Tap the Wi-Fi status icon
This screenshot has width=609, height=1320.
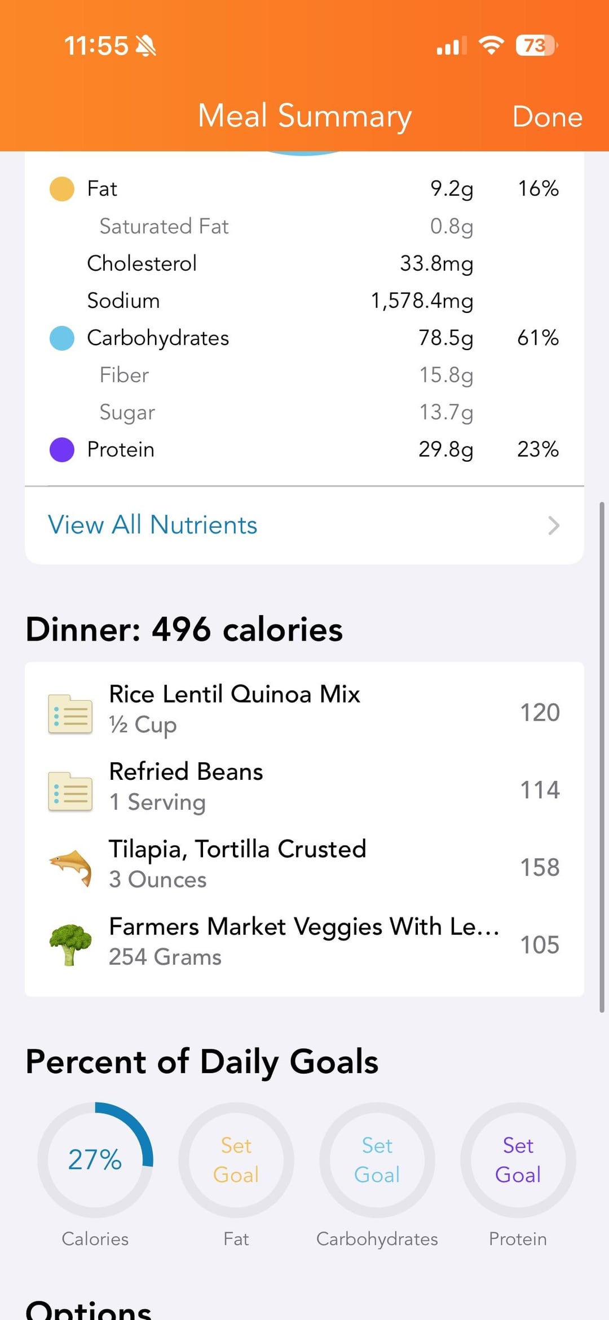click(491, 45)
